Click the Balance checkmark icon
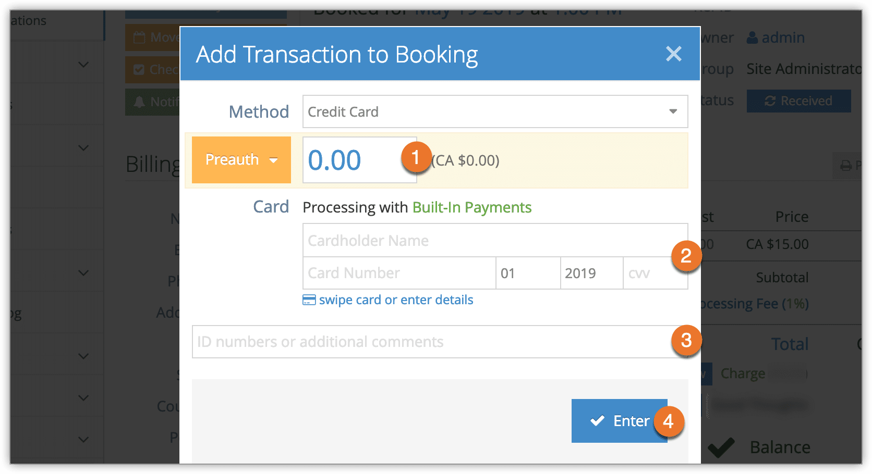Screen dimensions: 872x474 tap(722, 447)
